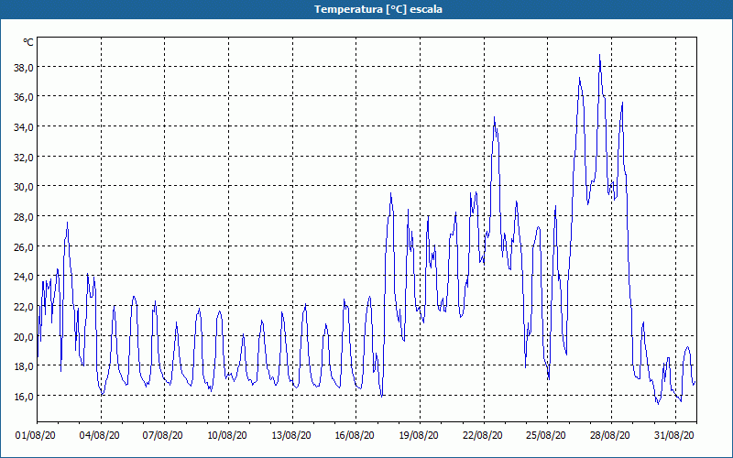Click the °C unit label
733x458 pixels.
click(28, 42)
